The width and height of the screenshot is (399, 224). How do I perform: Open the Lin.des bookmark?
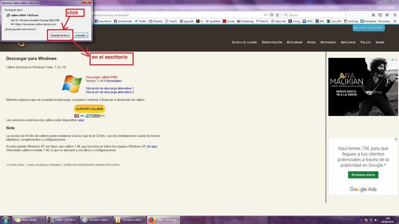[x=229, y=21]
